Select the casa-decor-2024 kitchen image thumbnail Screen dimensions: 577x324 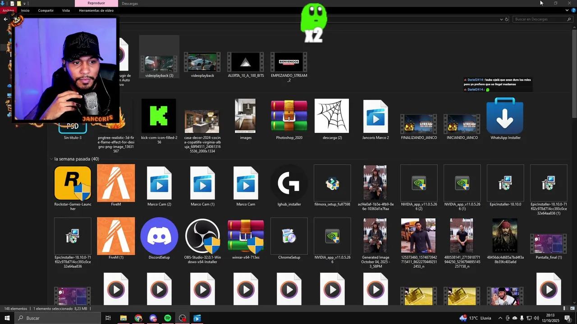click(x=202, y=121)
